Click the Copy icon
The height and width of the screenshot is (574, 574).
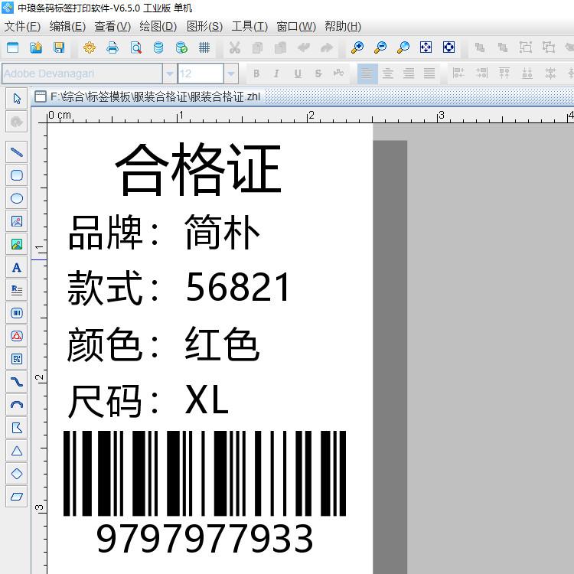(x=258, y=47)
